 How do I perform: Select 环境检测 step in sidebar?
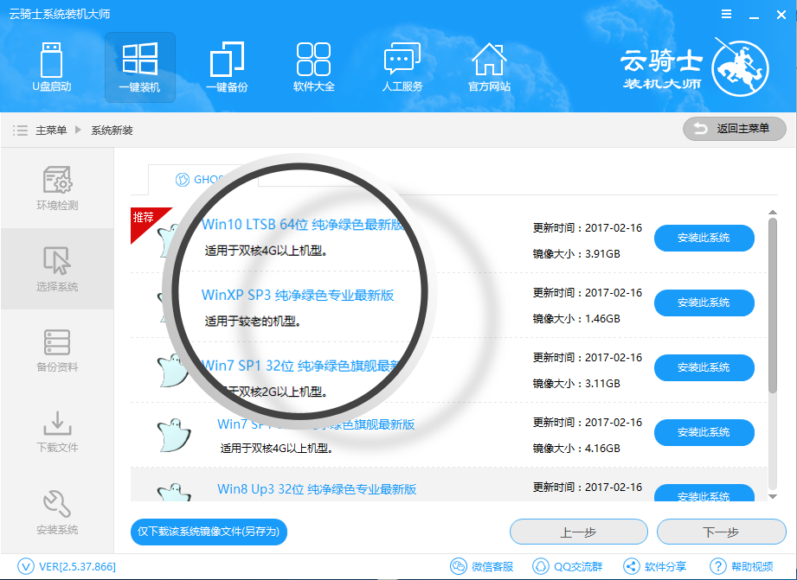[x=57, y=188]
